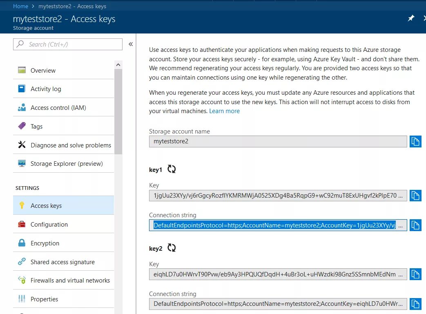
Task: Click the sidebar scrollbar thumb
Action: (118, 111)
